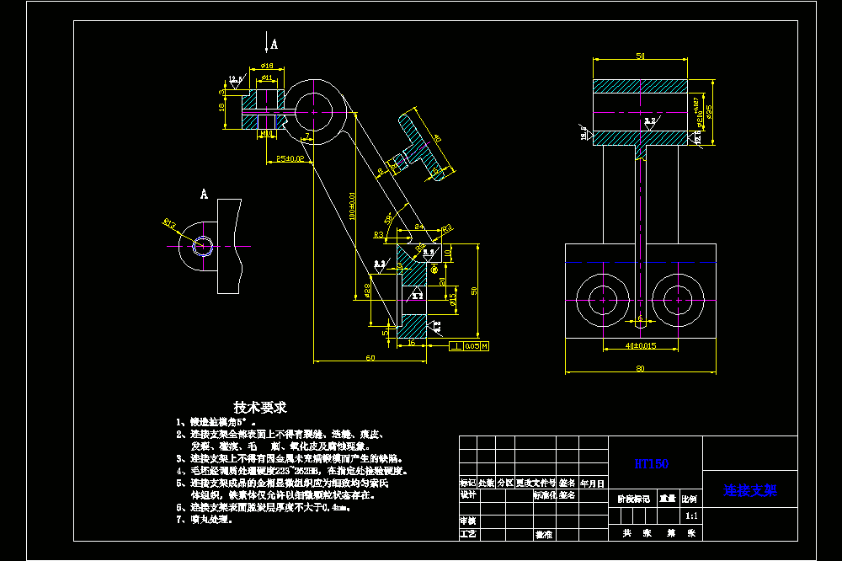Image resolution: width=842 pixels, height=561 pixels.
Task: Click the 60 horizontal dimension
Action: click(370, 358)
